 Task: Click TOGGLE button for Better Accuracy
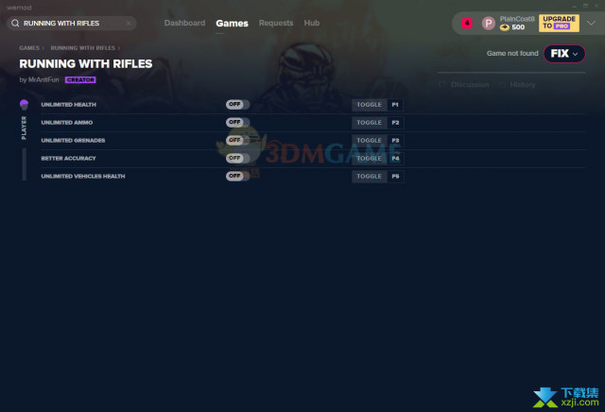pos(370,159)
